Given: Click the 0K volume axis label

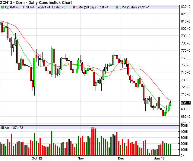Looking at the screenshot, I should (182, 156).
